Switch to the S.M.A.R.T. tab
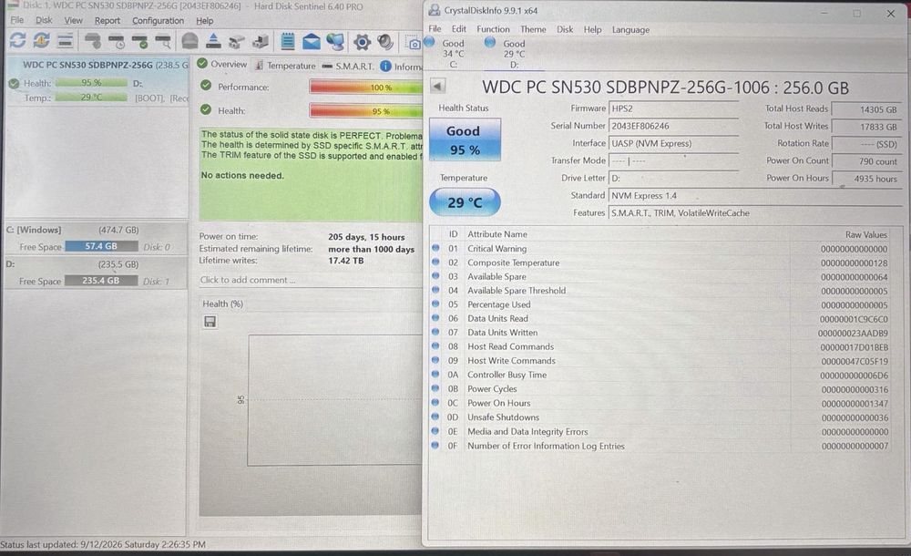 [x=348, y=67]
